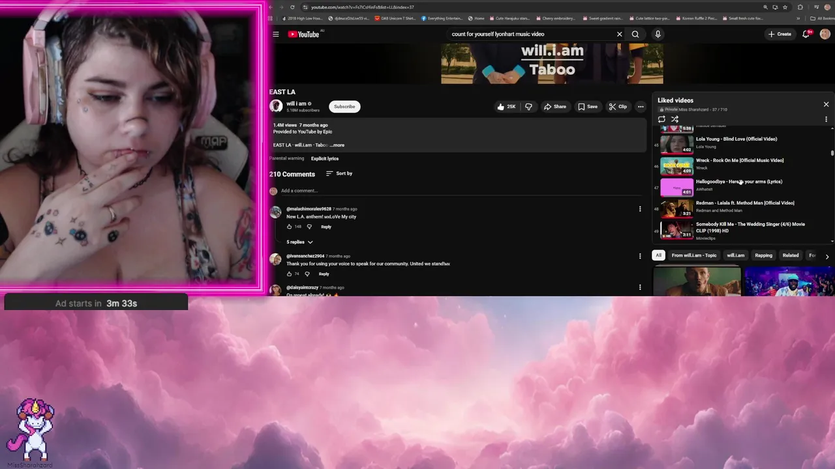Open DAB Unicorn T Shirt bookmark
Image resolution: width=835 pixels, height=469 pixels.
tap(395, 18)
